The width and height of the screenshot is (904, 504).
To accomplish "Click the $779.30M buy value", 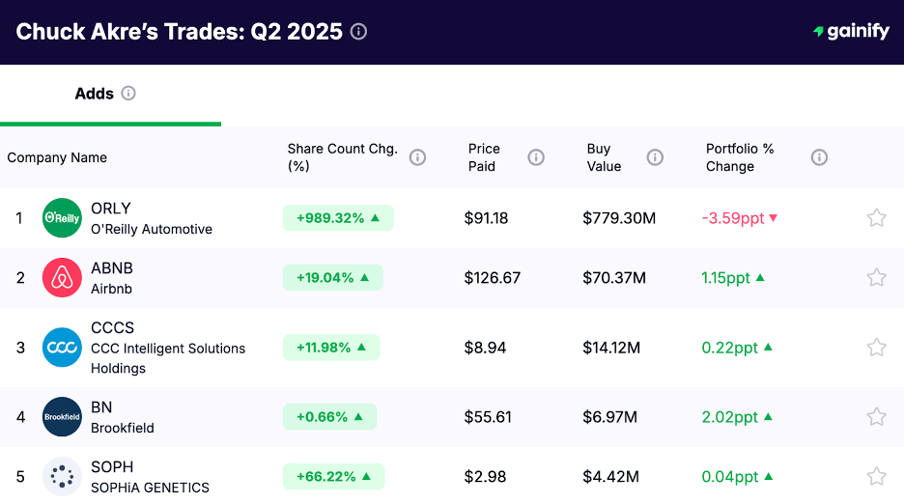I will 619,218.
